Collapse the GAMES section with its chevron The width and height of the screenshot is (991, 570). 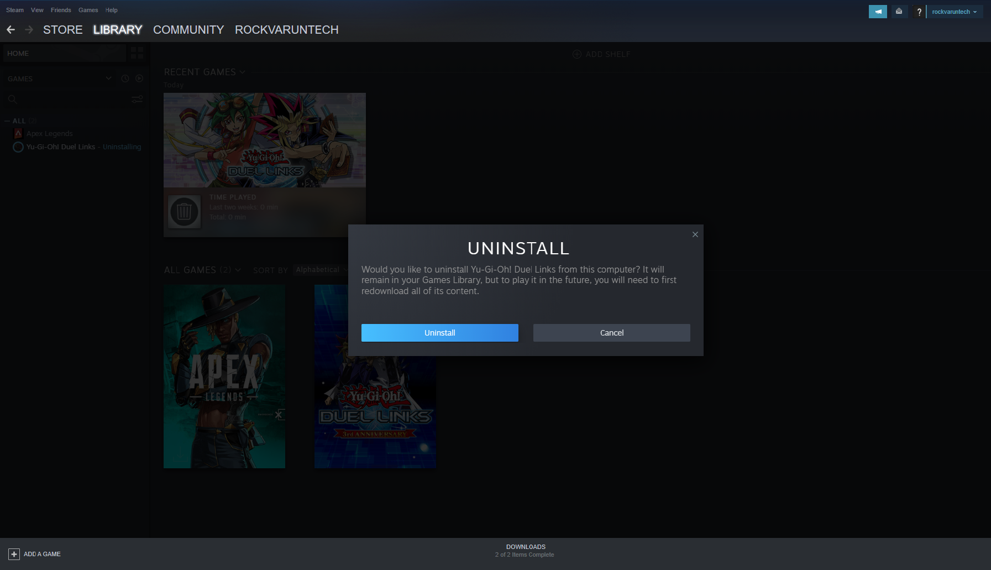tap(108, 79)
